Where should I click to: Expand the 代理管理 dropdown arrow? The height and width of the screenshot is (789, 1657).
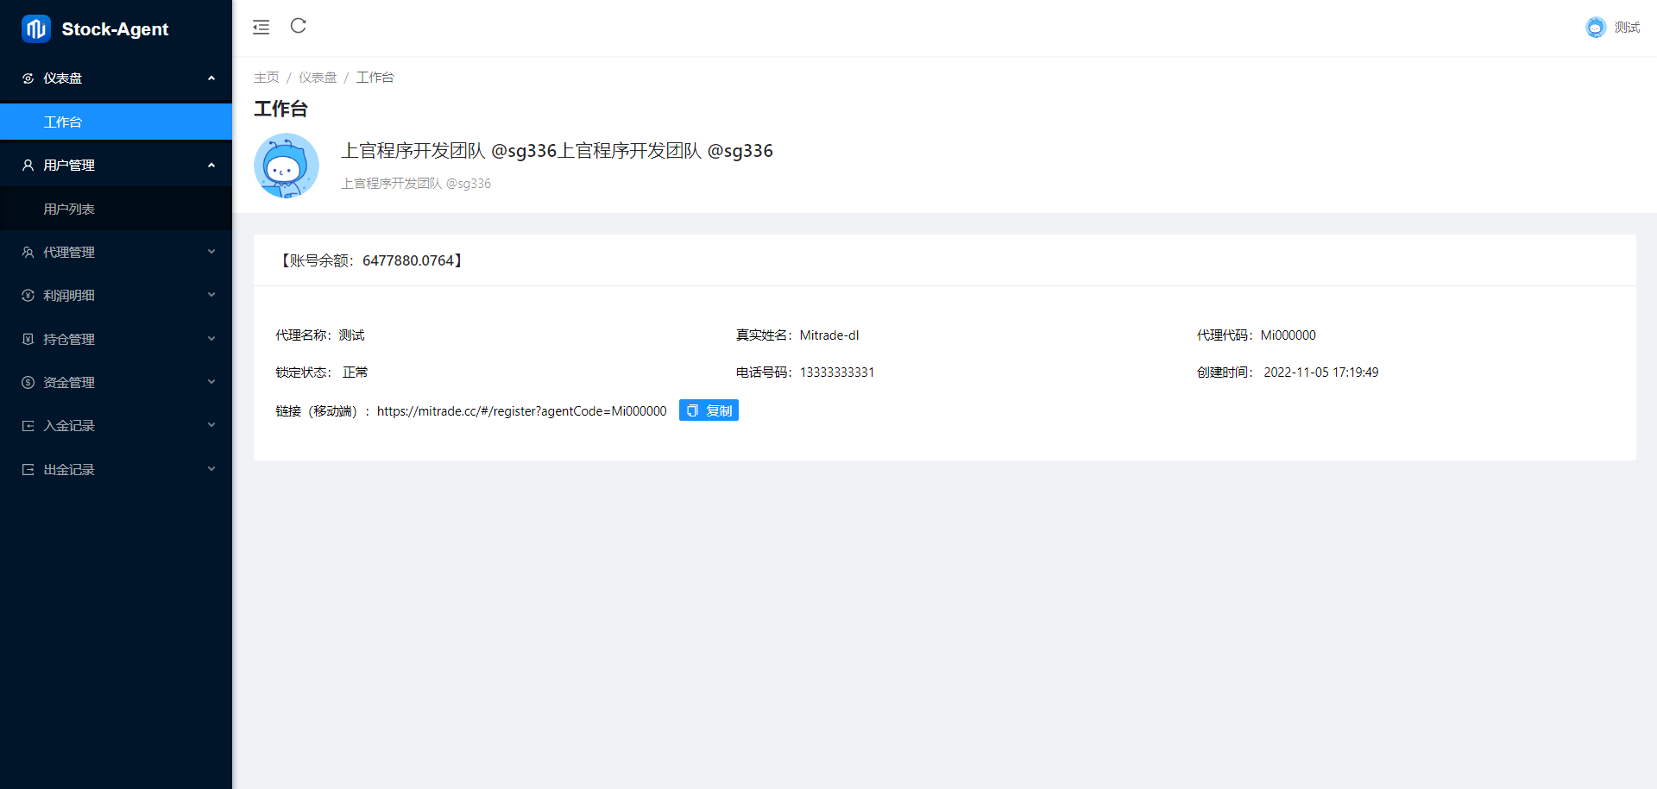tap(211, 252)
